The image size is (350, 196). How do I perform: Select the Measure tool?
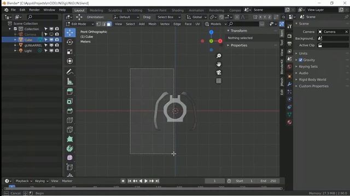(x=70, y=81)
